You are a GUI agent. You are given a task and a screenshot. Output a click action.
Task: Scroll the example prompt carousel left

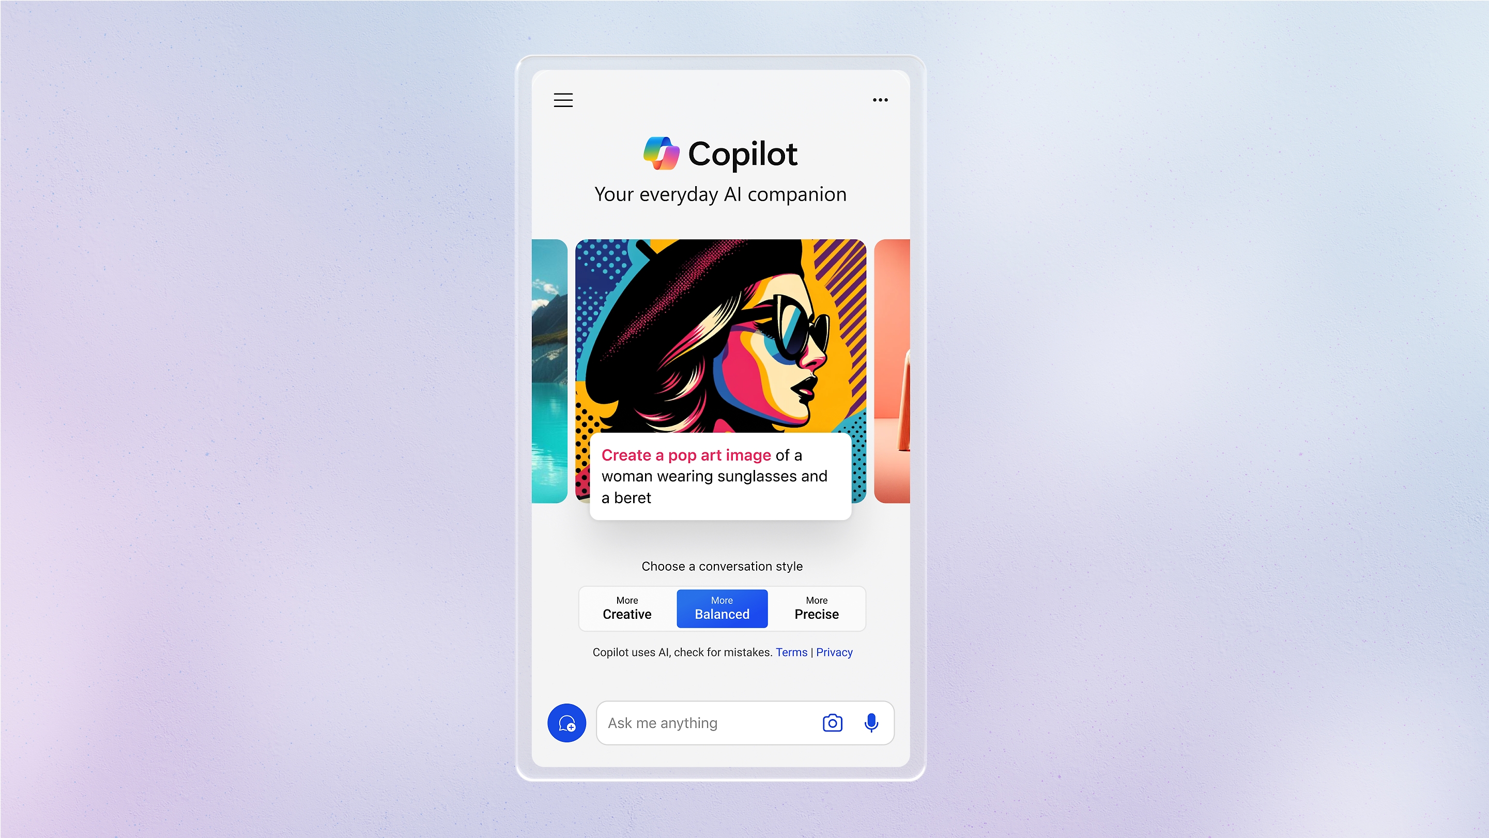tap(549, 371)
